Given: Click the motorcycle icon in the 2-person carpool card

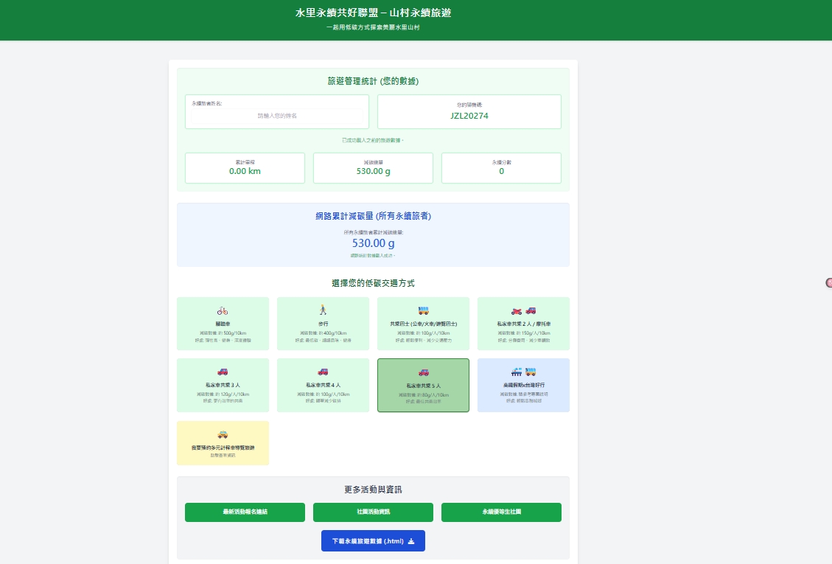Looking at the screenshot, I should (517, 310).
